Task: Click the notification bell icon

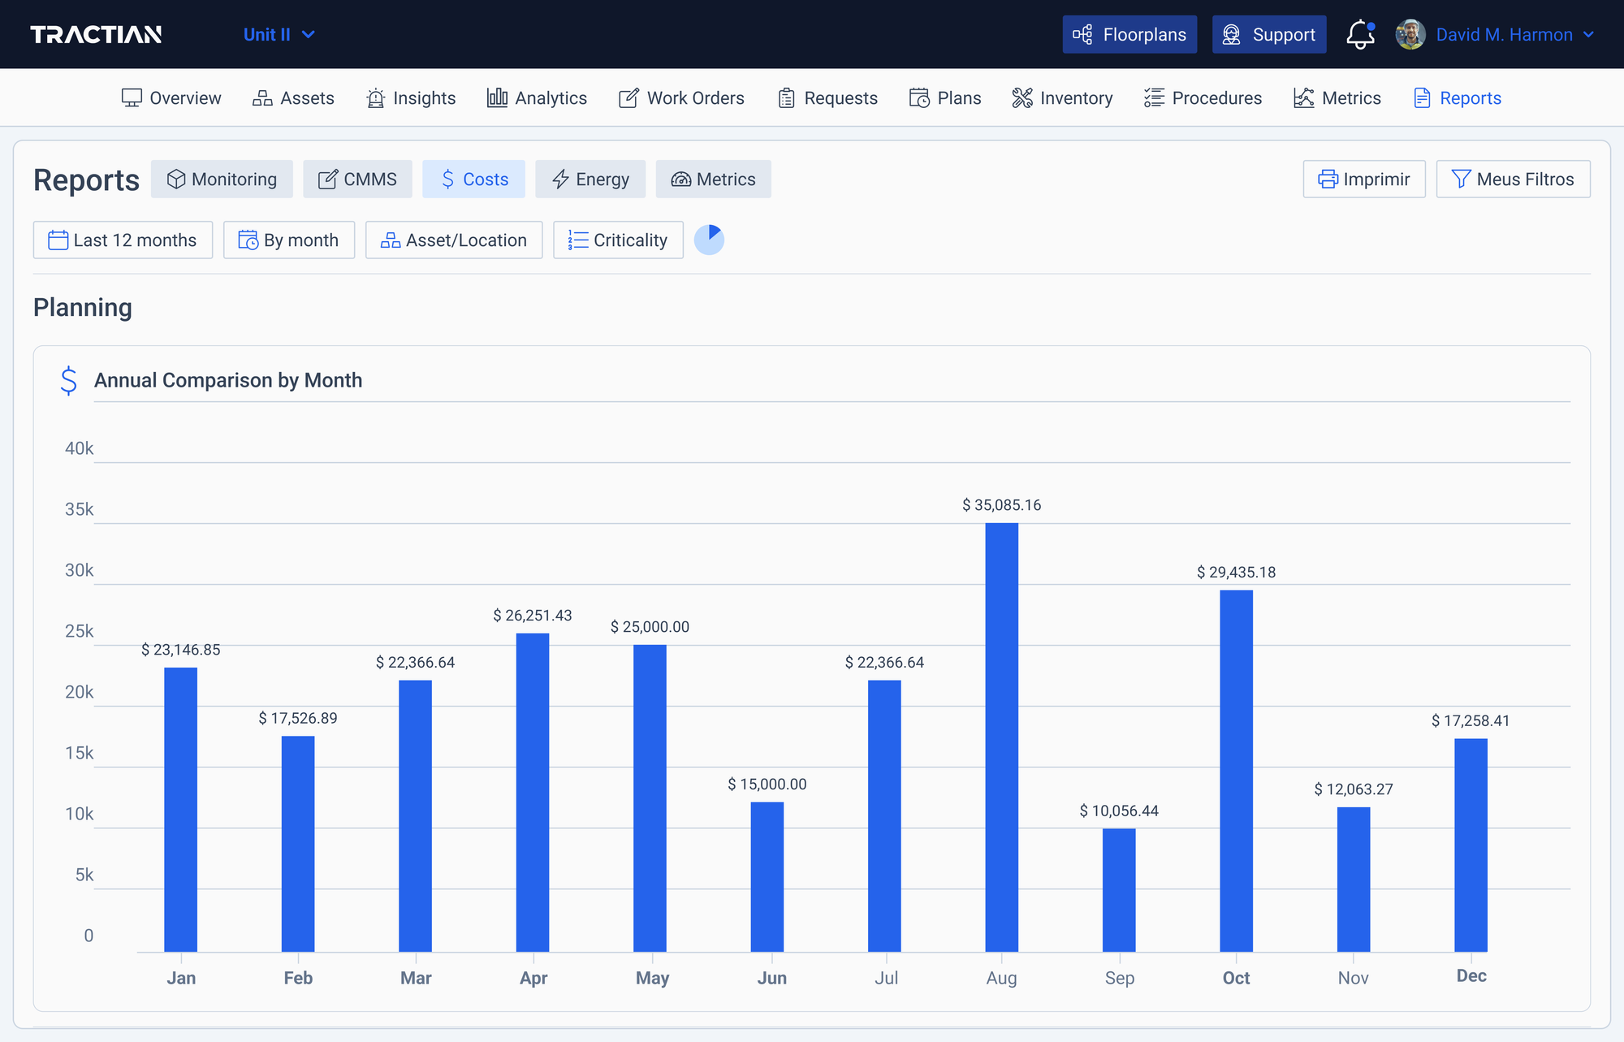Action: [1358, 34]
